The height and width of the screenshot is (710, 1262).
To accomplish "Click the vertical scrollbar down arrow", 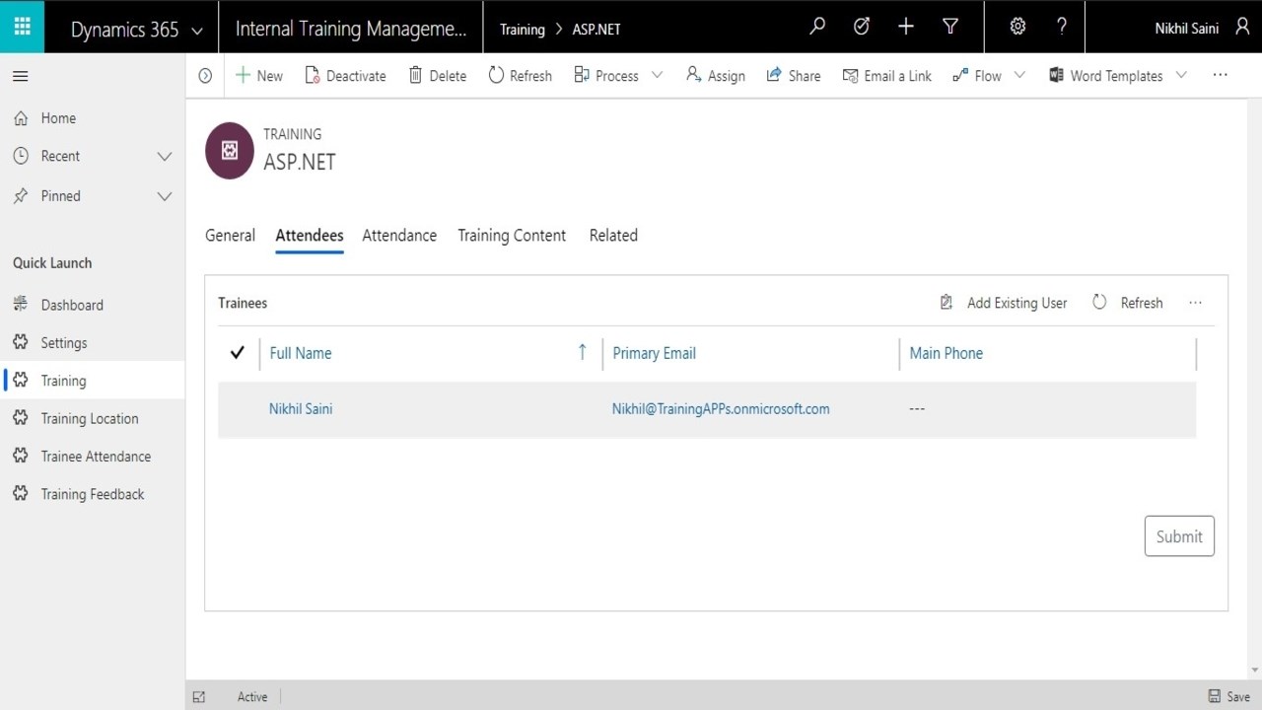I will [1255, 671].
